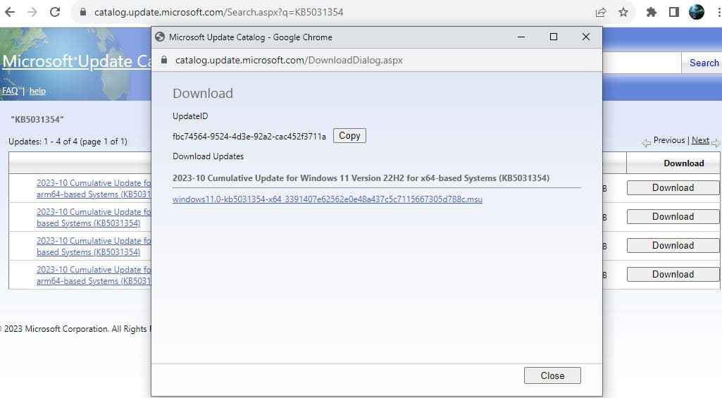This screenshot has height=398, width=722.
Task: Click the 2023-10 Cumulative Update heading in dialog
Action: pyautogui.click(x=361, y=178)
